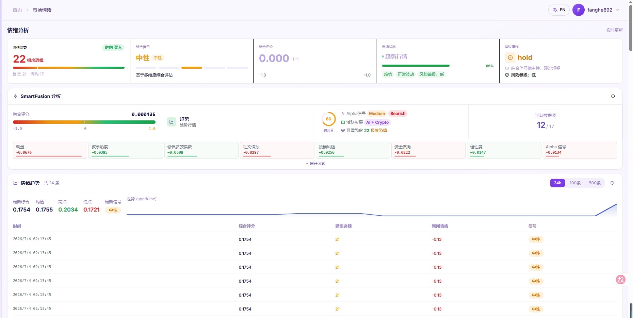Click the 12 / 17 活跃数据源 value

coord(545,125)
